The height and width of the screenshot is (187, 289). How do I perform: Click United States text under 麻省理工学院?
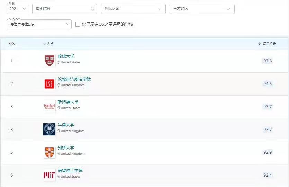(71, 177)
